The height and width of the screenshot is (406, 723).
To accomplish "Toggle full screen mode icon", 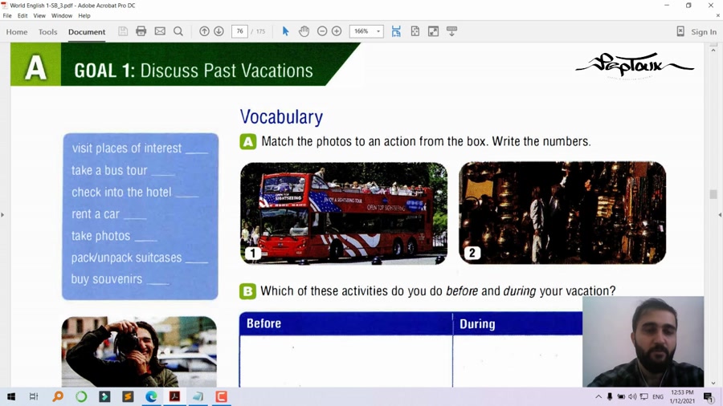I will coord(433,31).
